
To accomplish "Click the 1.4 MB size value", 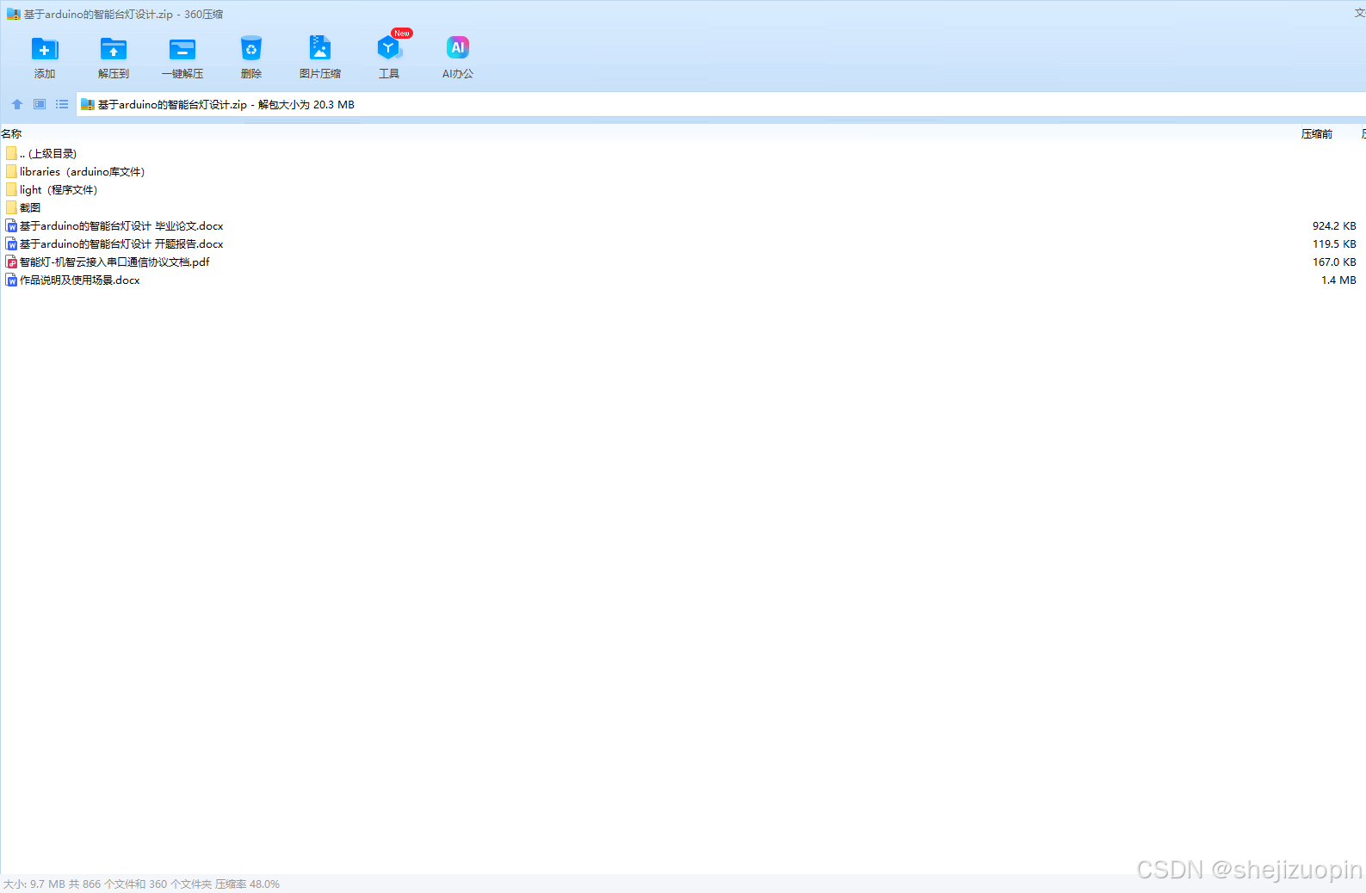I will (1338, 280).
